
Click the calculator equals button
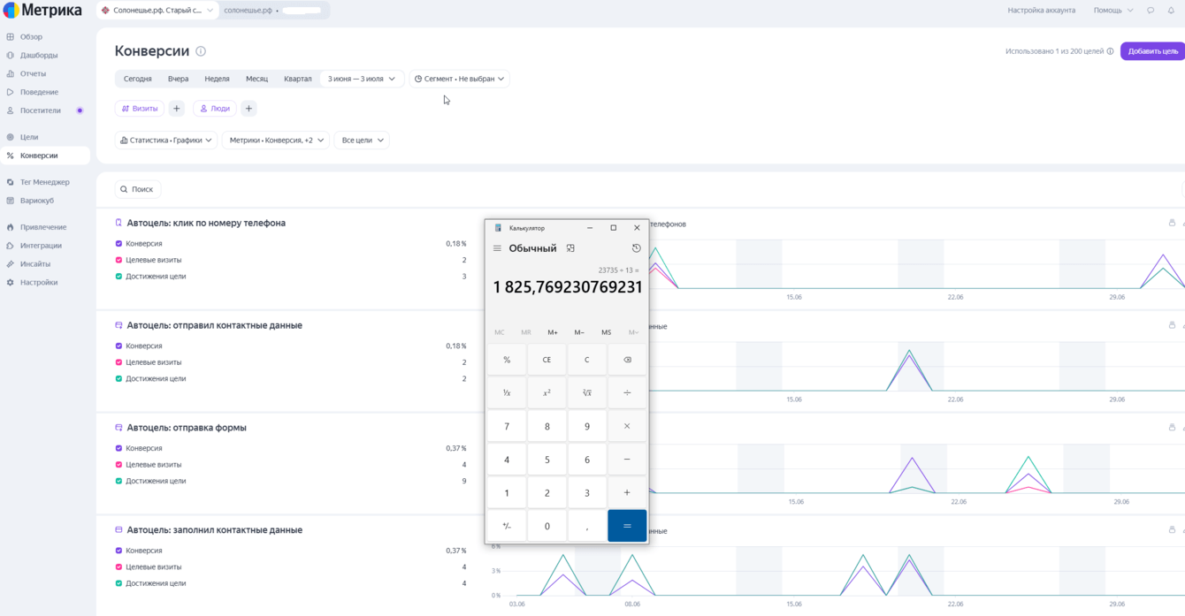627,526
